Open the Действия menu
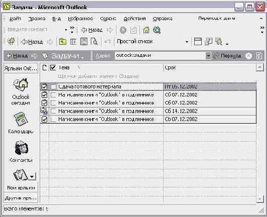Image resolution: width=267 pixels, height=217 pixels. click(135, 19)
